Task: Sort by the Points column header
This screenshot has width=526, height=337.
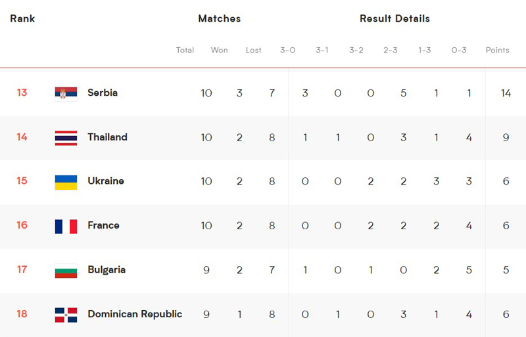Action: click(x=498, y=50)
